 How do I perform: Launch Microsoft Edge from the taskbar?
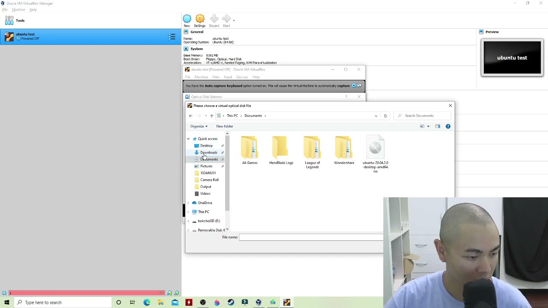tap(147, 302)
